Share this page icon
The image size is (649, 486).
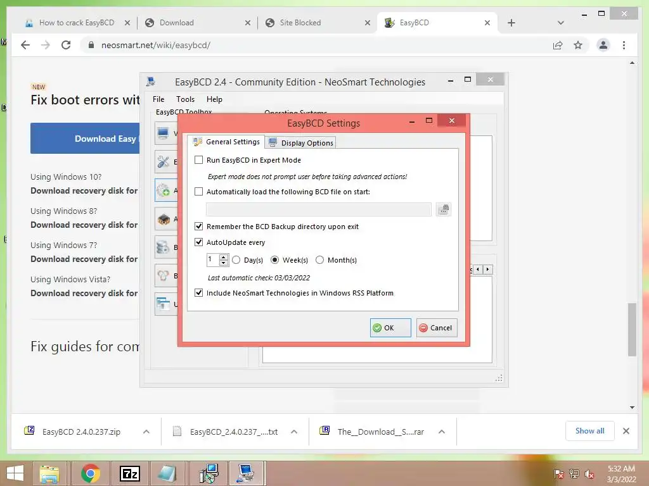click(558, 45)
